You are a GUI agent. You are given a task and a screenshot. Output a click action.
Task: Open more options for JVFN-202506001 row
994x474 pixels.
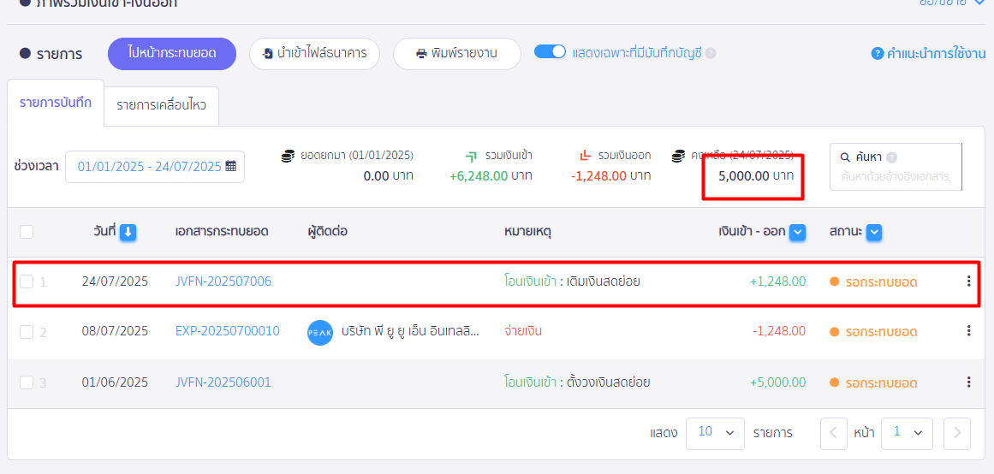[x=968, y=382]
